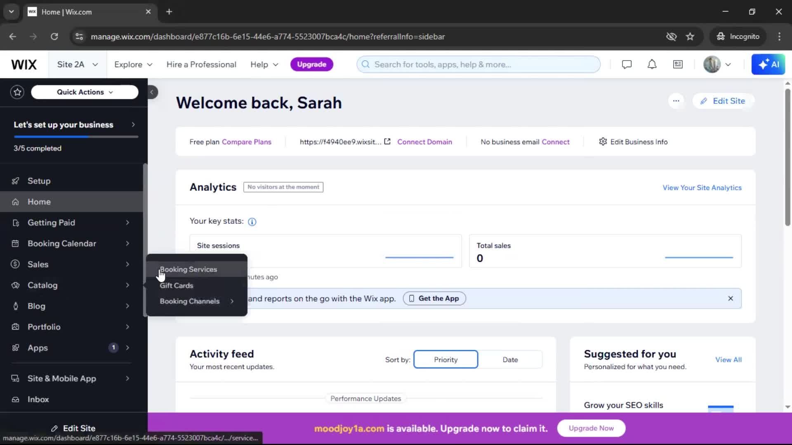Screen dimensions: 792x445
Task: Click the Connect Domain link
Action: pyautogui.click(x=424, y=142)
